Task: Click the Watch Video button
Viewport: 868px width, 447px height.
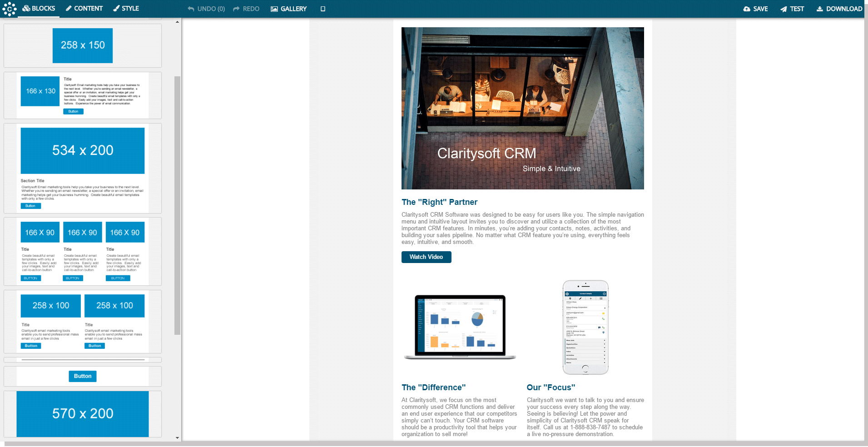Action: [426, 257]
